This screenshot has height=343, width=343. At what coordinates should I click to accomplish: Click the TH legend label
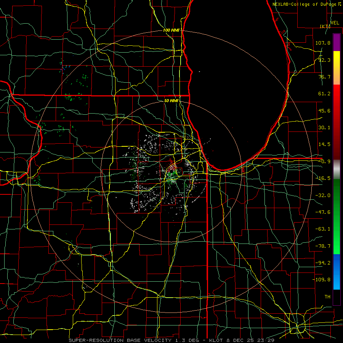[x=327, y=297]
